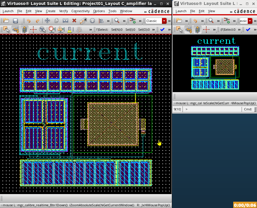The width and height of the screenshot is (257, 208).
Task: Click the red X Delete icon
Action: (x=74, y=21)
